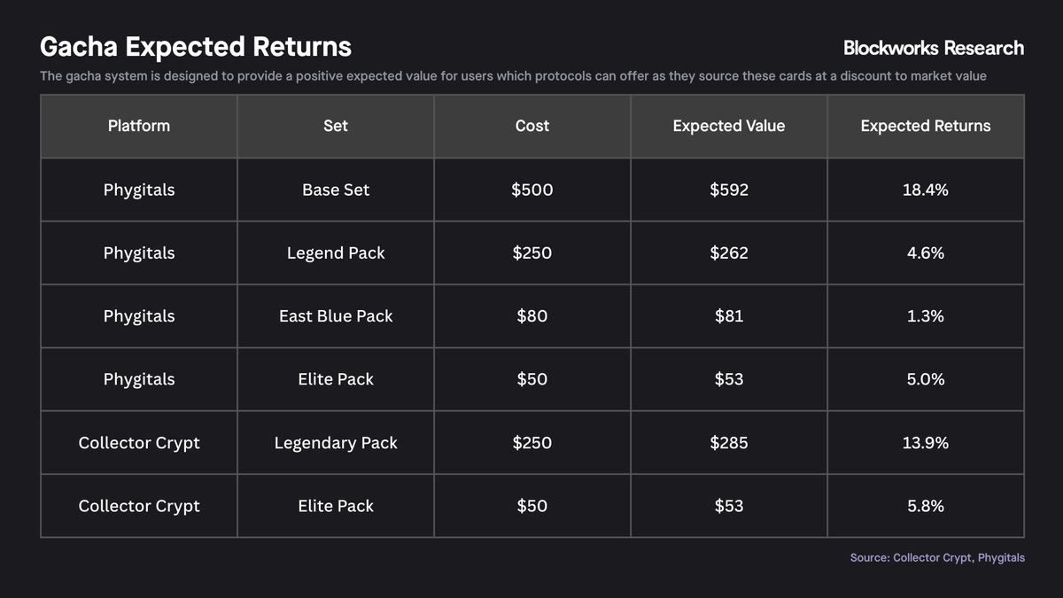Viewport: 1063px width, 598px height.
Task: Click the Legend Pack cell
Action: click(336, 252)
